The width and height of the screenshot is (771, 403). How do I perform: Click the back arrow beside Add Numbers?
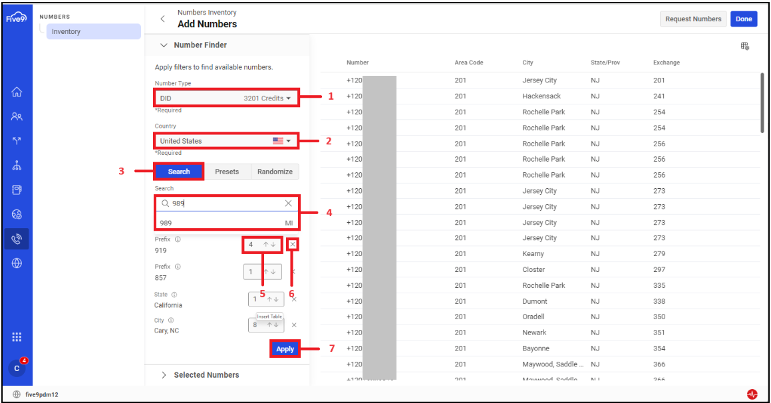tap(163, 19)
